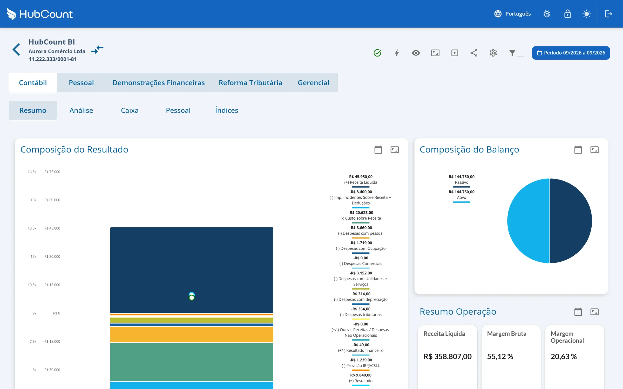Expand Composição do Balanço card fullscreen
The height and width of the screenshot is (389, 623).
594,150
